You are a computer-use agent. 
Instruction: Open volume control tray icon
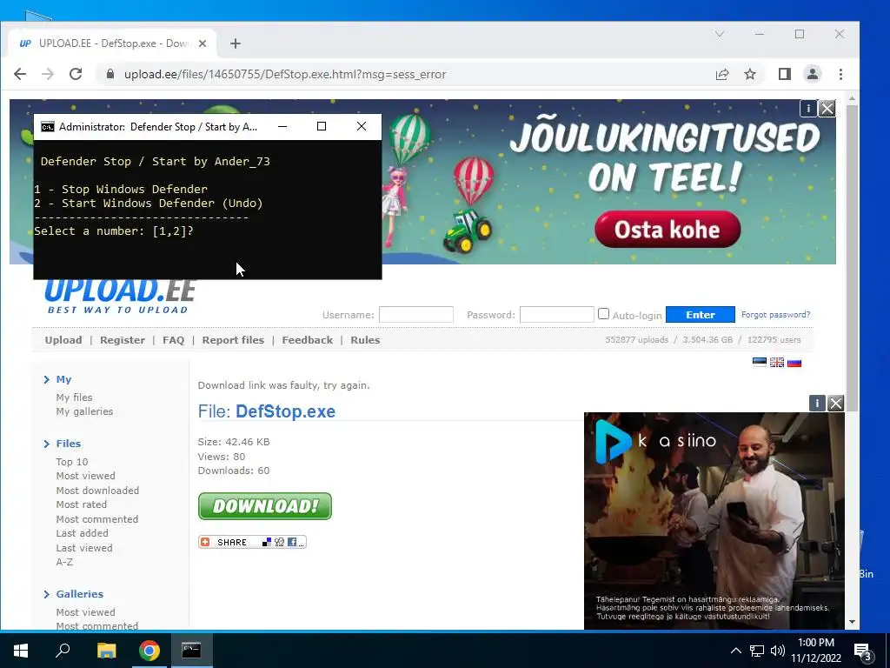778,651
